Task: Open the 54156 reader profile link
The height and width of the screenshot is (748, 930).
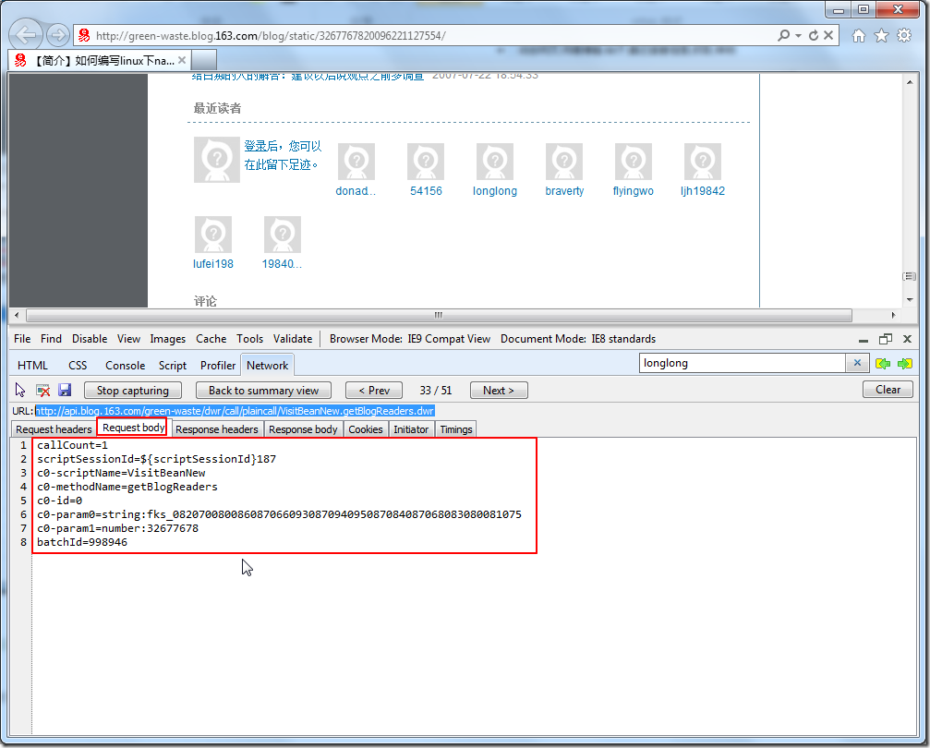Action: [426, 191]
